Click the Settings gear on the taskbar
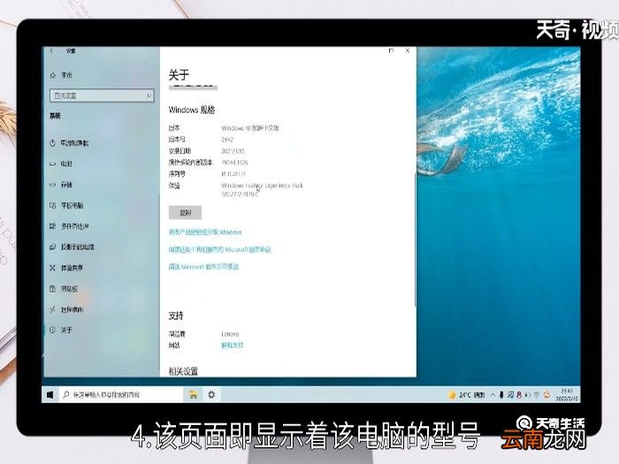 (x=211, y=394)
